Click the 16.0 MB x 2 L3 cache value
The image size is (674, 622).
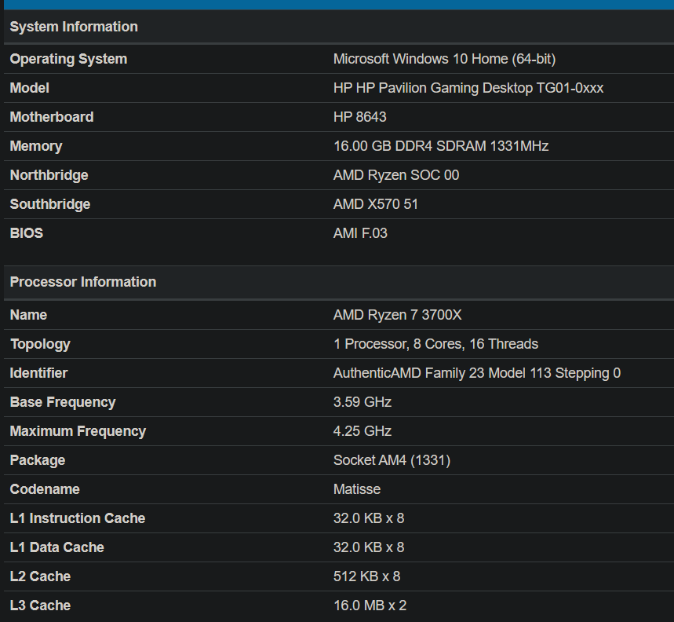pyautogui.click(x=370, y=606)
